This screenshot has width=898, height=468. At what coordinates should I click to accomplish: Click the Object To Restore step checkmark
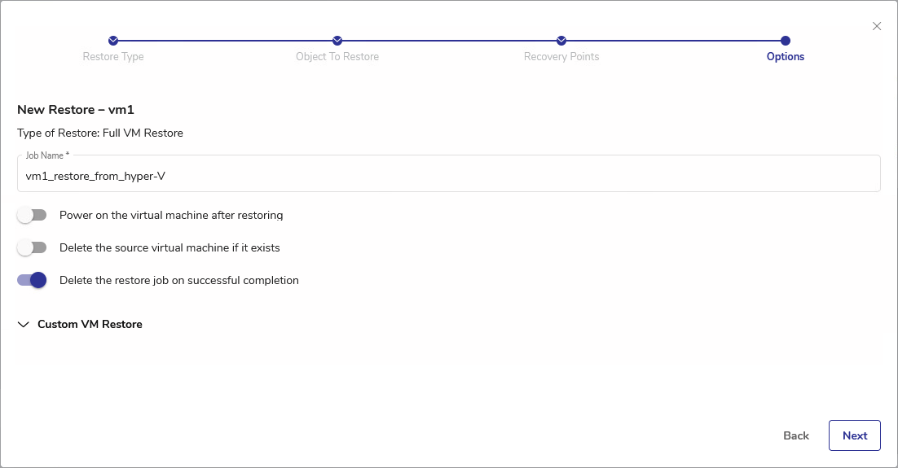337,41
